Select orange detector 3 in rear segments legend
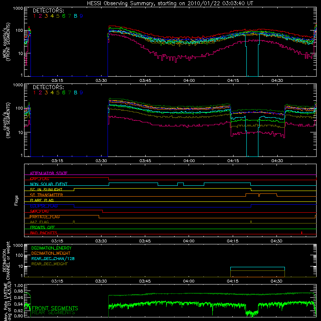The image size is (321, 321). pos(46,93)
